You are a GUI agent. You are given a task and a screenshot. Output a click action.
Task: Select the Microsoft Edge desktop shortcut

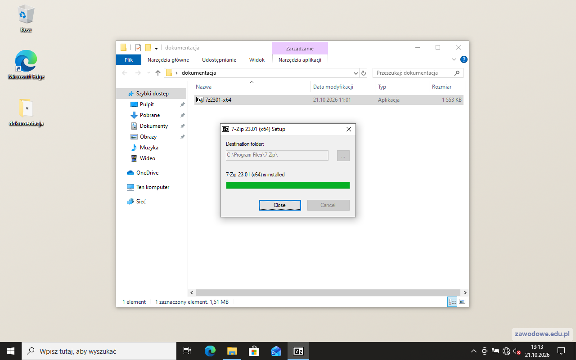click(x=26, y=65)
